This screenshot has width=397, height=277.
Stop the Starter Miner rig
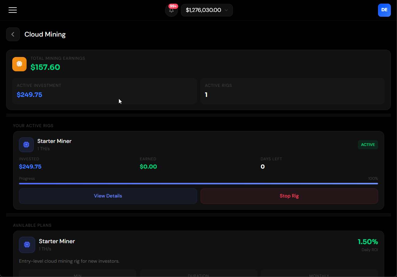tap(289, 196)
